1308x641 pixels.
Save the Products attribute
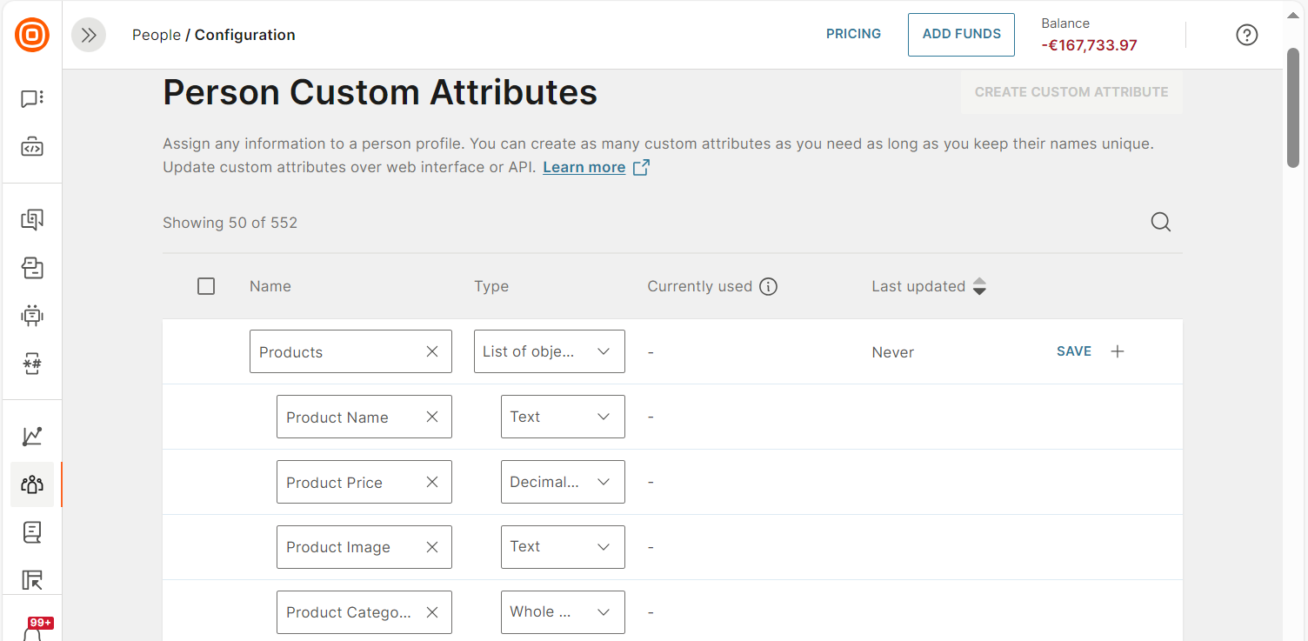(1073, 351)
